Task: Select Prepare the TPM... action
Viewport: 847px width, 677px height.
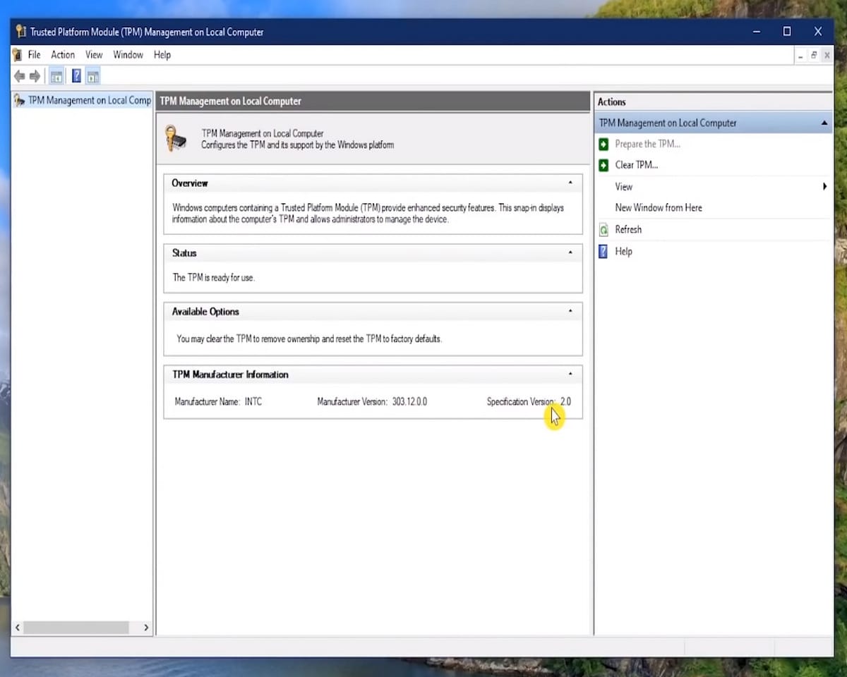Action: pos(647,144)
